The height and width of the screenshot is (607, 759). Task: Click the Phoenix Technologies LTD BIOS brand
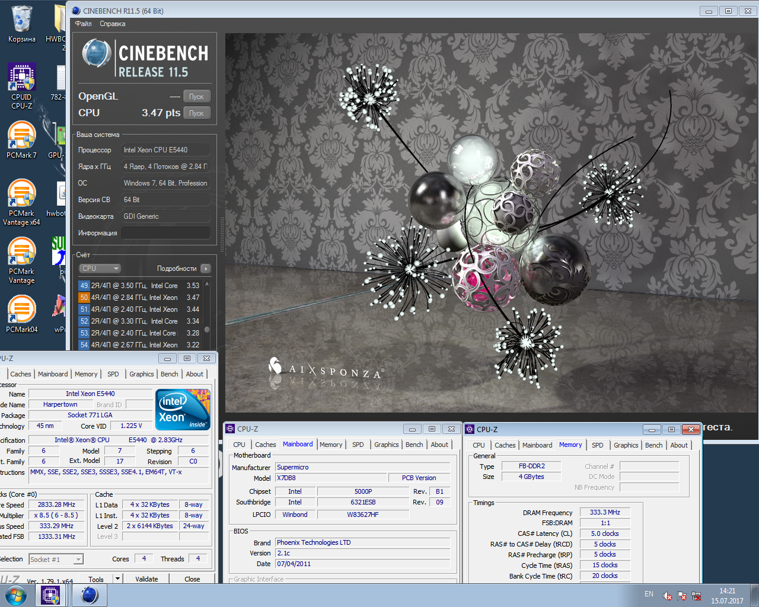pos(362,542)
